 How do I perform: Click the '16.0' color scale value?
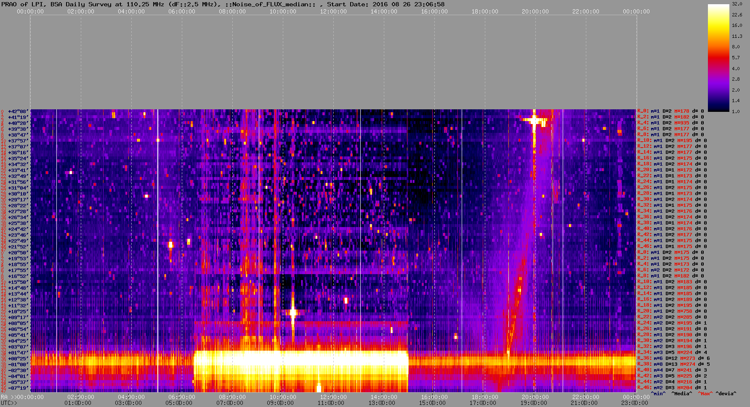(x=737, y=25)
